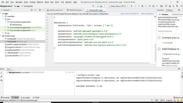This screenshot has width=183, height=103.
Task: Open the Terminal tool window tab
Action: [x=5, y=97]
